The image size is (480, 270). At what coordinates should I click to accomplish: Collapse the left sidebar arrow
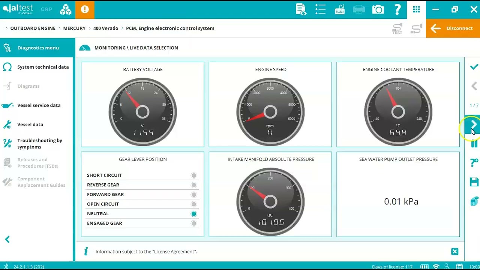pyautogui.click(x=7, y=239)
